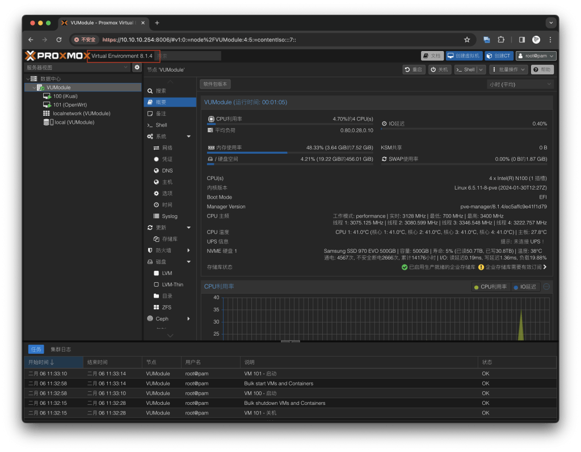This screenshot has height=452, width=581.
Task: Expand the 防火墙 submenu arrow
Action: tap(188, 250)
